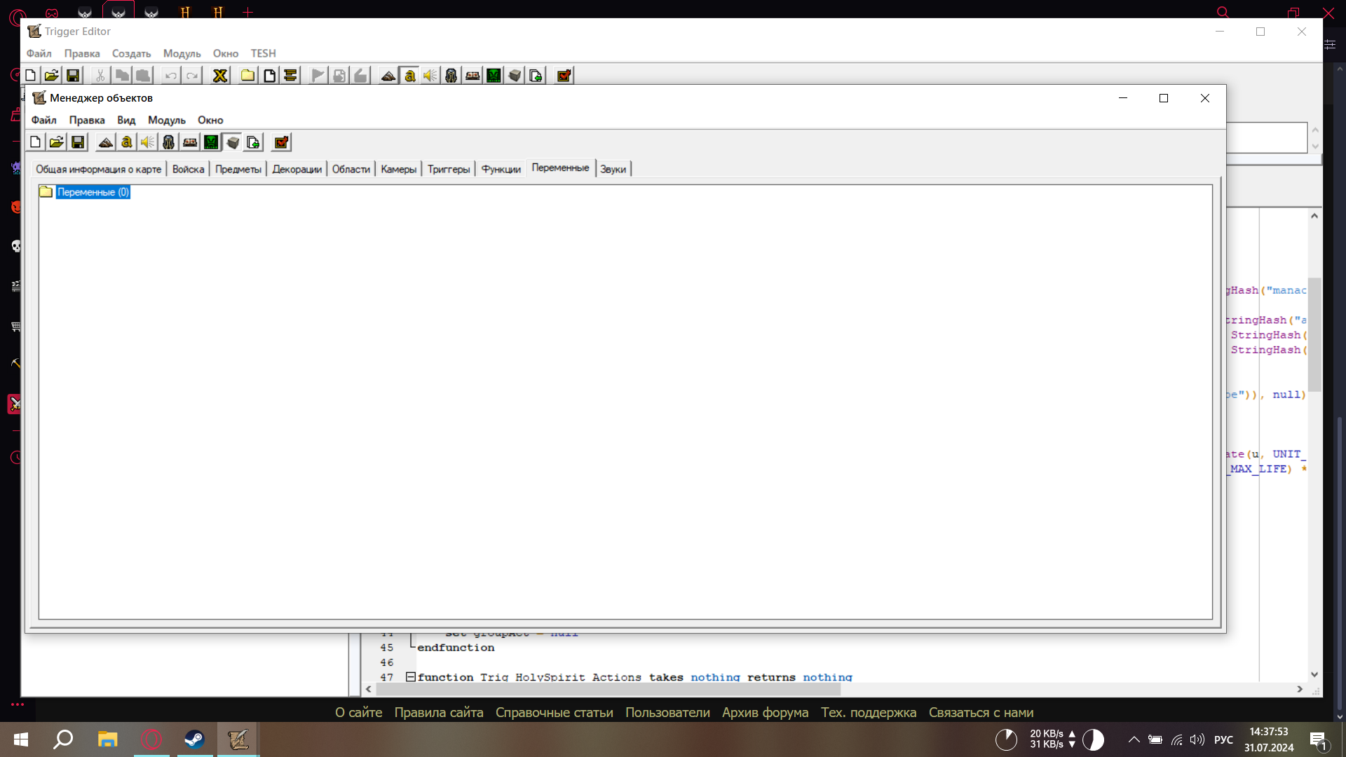The image size is (1346, 757).
Task: Open Campaign Editor icon in Object Manager toolbar
Action: pyautogui.click(x=190, y=142)
